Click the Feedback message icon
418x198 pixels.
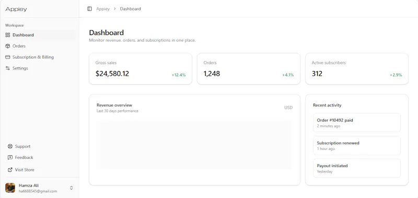pyautogui.click(x=10, y=157)
